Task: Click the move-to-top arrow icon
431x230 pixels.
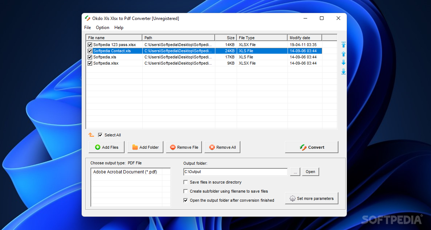Action: (x=343, y=45)
